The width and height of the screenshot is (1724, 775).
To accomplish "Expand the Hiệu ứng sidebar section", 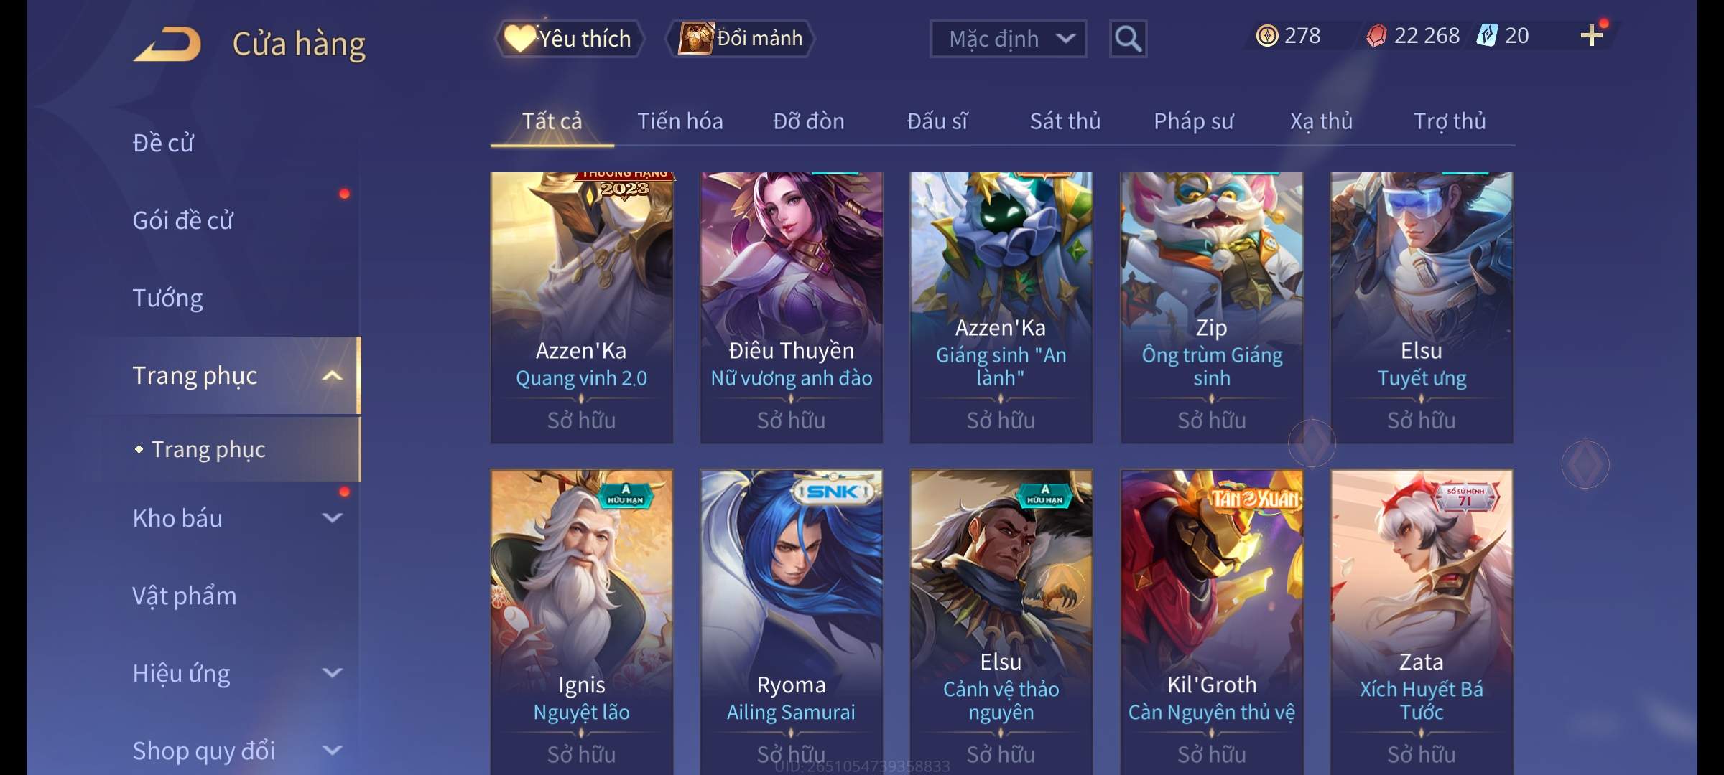I will click(332, 672).
